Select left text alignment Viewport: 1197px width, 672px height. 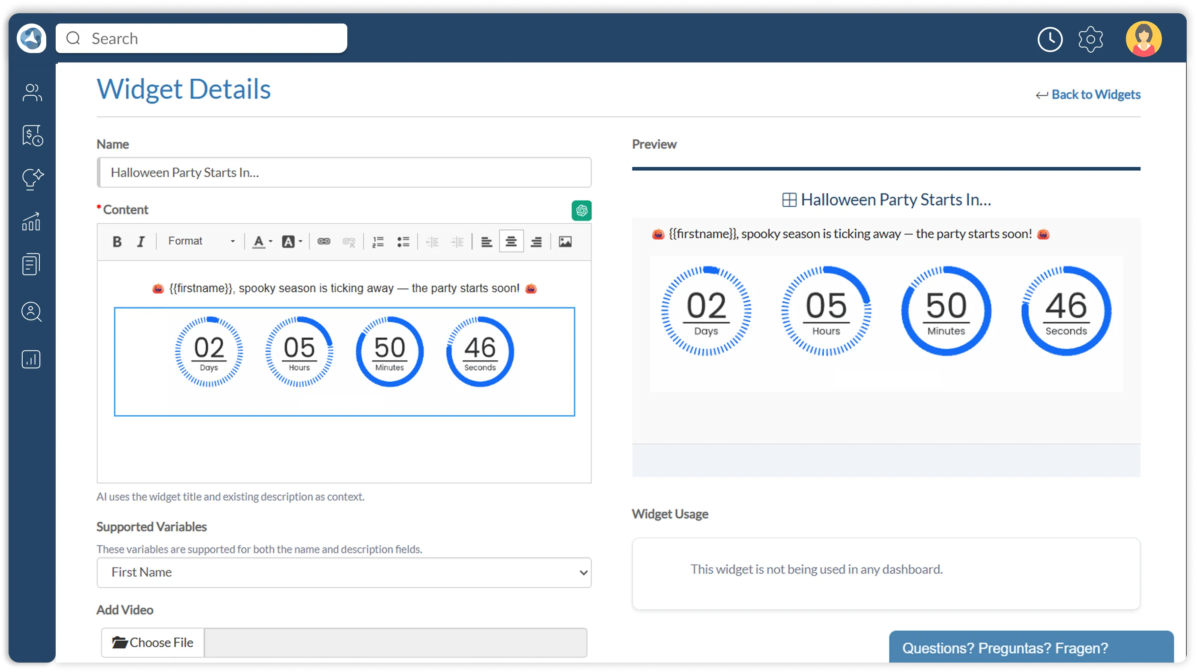[487, 242]
